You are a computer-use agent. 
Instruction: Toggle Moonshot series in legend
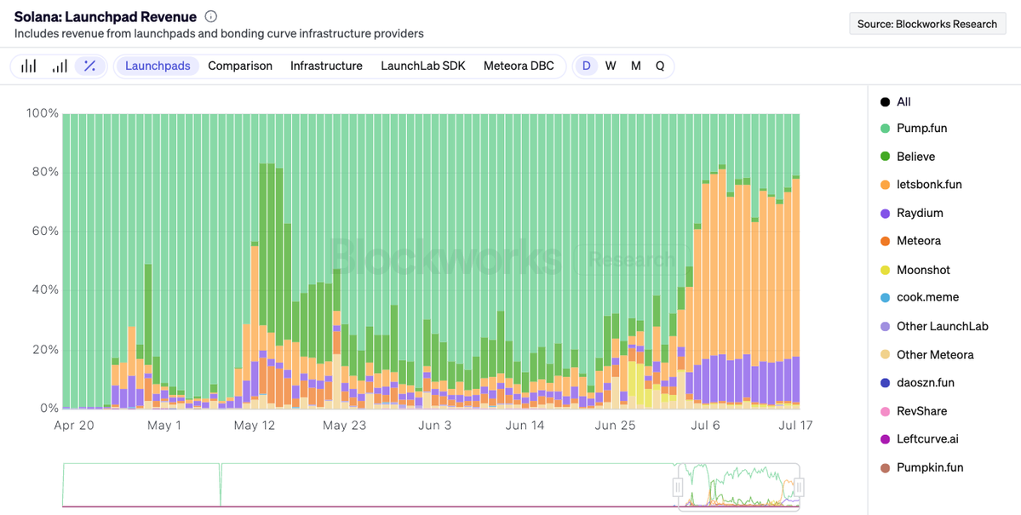[915, 270]
